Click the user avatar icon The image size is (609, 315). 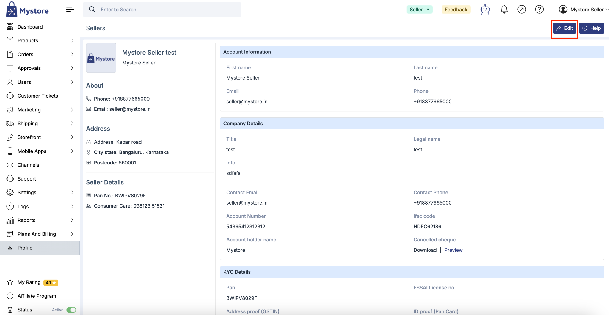[563, 10]
